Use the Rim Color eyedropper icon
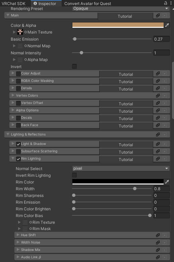174x262 pixels. point(167,182)
